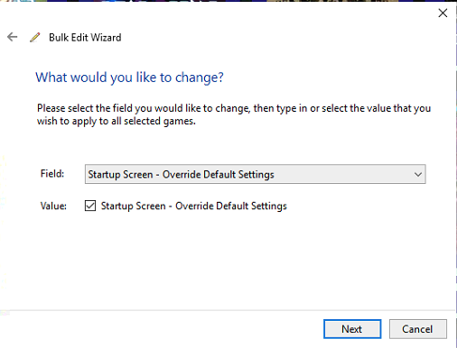Viewport: 457px width, 348px height.
Task: Toggle via the Value checkbox label text
Action: pos(194,206)
